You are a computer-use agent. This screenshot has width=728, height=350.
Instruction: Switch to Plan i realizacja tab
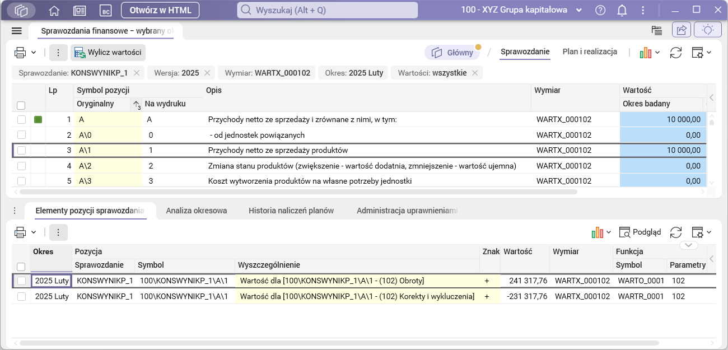[590, 52]
